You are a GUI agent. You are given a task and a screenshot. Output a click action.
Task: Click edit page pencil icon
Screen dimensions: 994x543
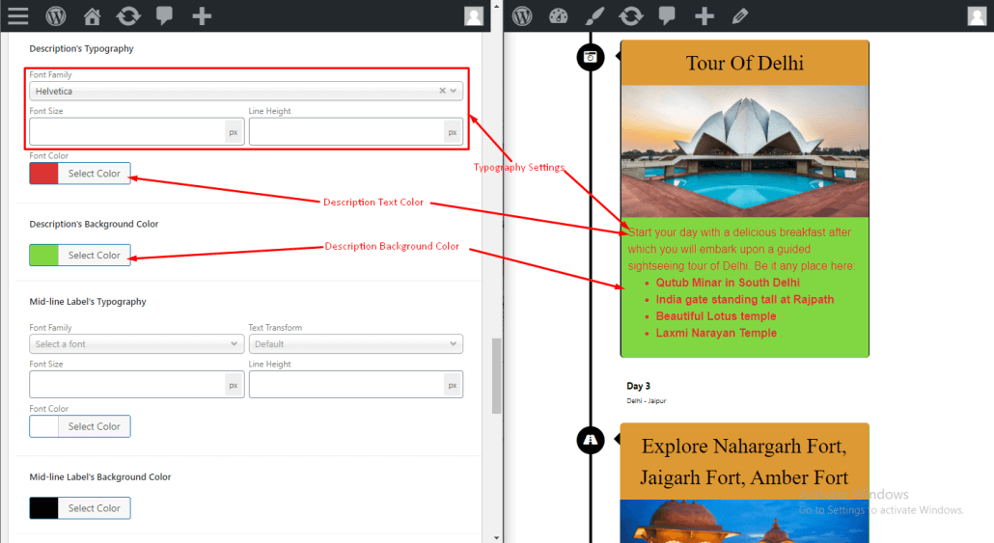[740, 15]
